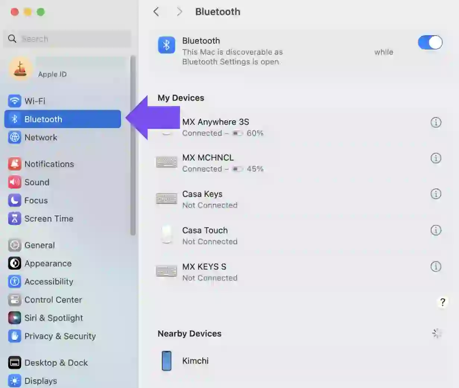This screenshot has width=459, height=388.
Task: Open the Bluetooth help question mark
Action: pyautogui.click(x=442, y=302)
